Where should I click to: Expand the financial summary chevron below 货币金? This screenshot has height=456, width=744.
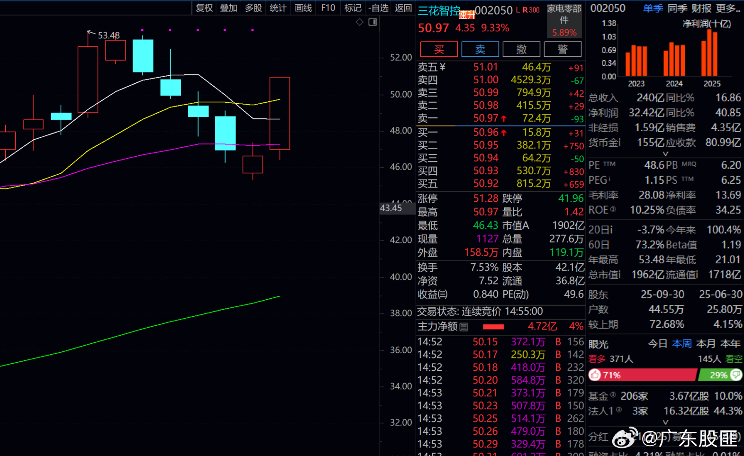tap(665, 153)
